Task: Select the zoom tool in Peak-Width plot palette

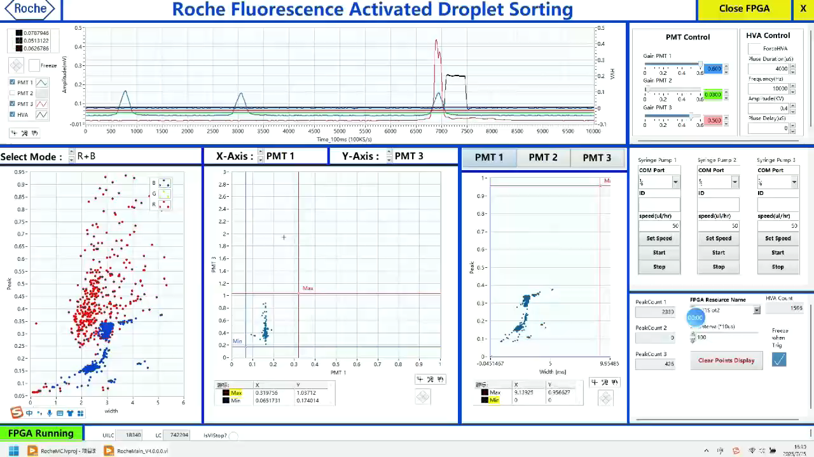Action: (604, 382)
